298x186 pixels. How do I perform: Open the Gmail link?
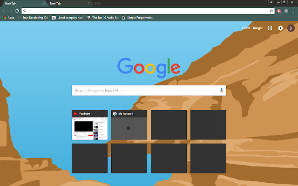[x=245, y=28]
